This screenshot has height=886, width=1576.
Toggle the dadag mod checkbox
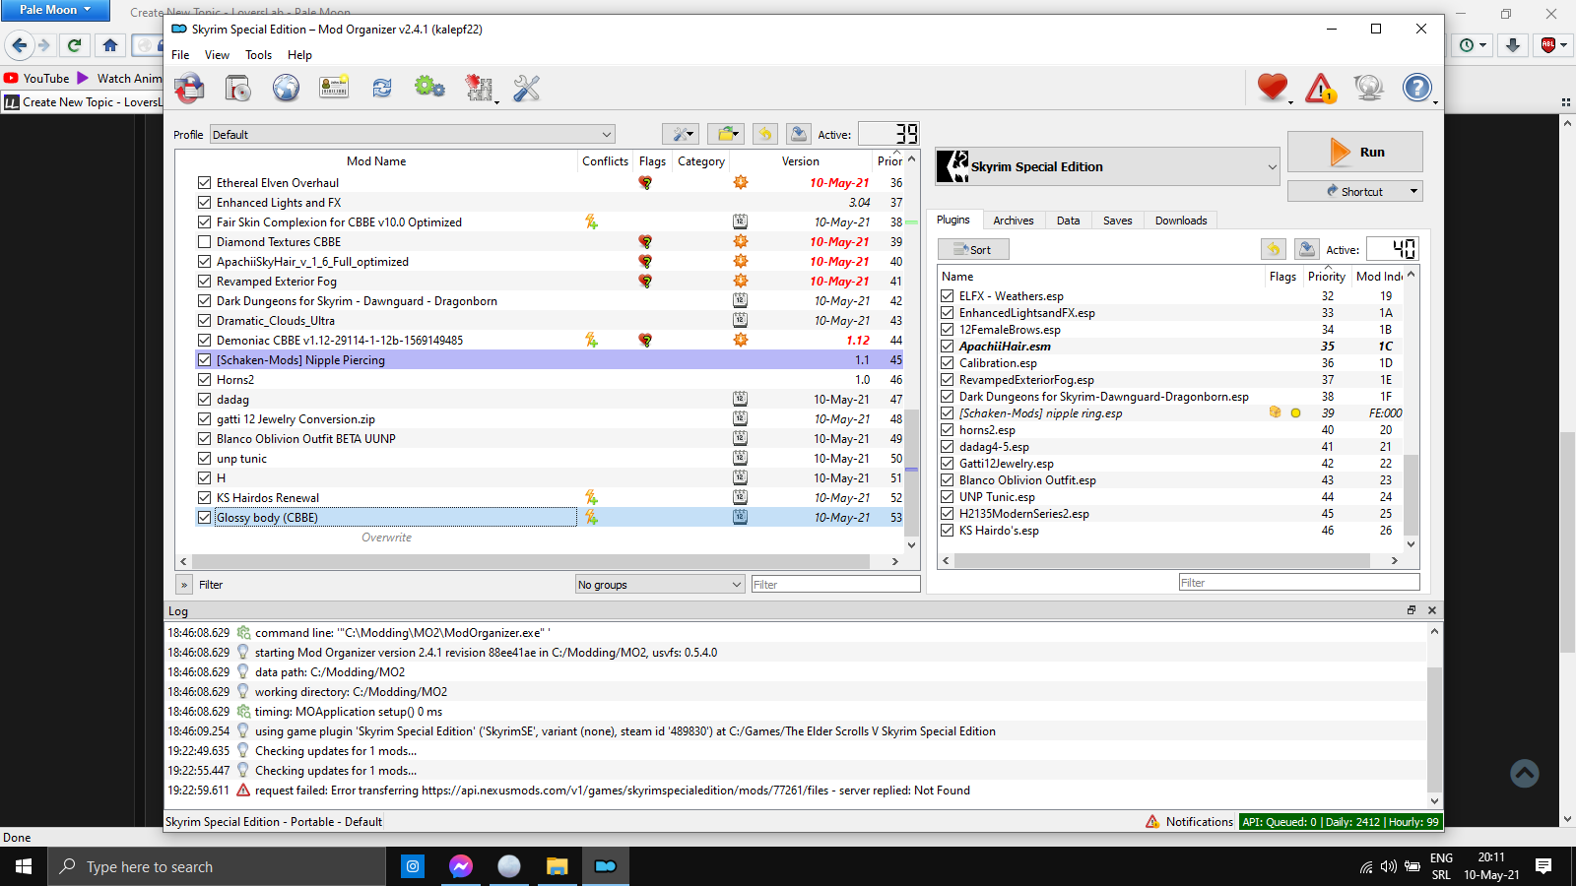pyautogui.click(x=204, y=400)
